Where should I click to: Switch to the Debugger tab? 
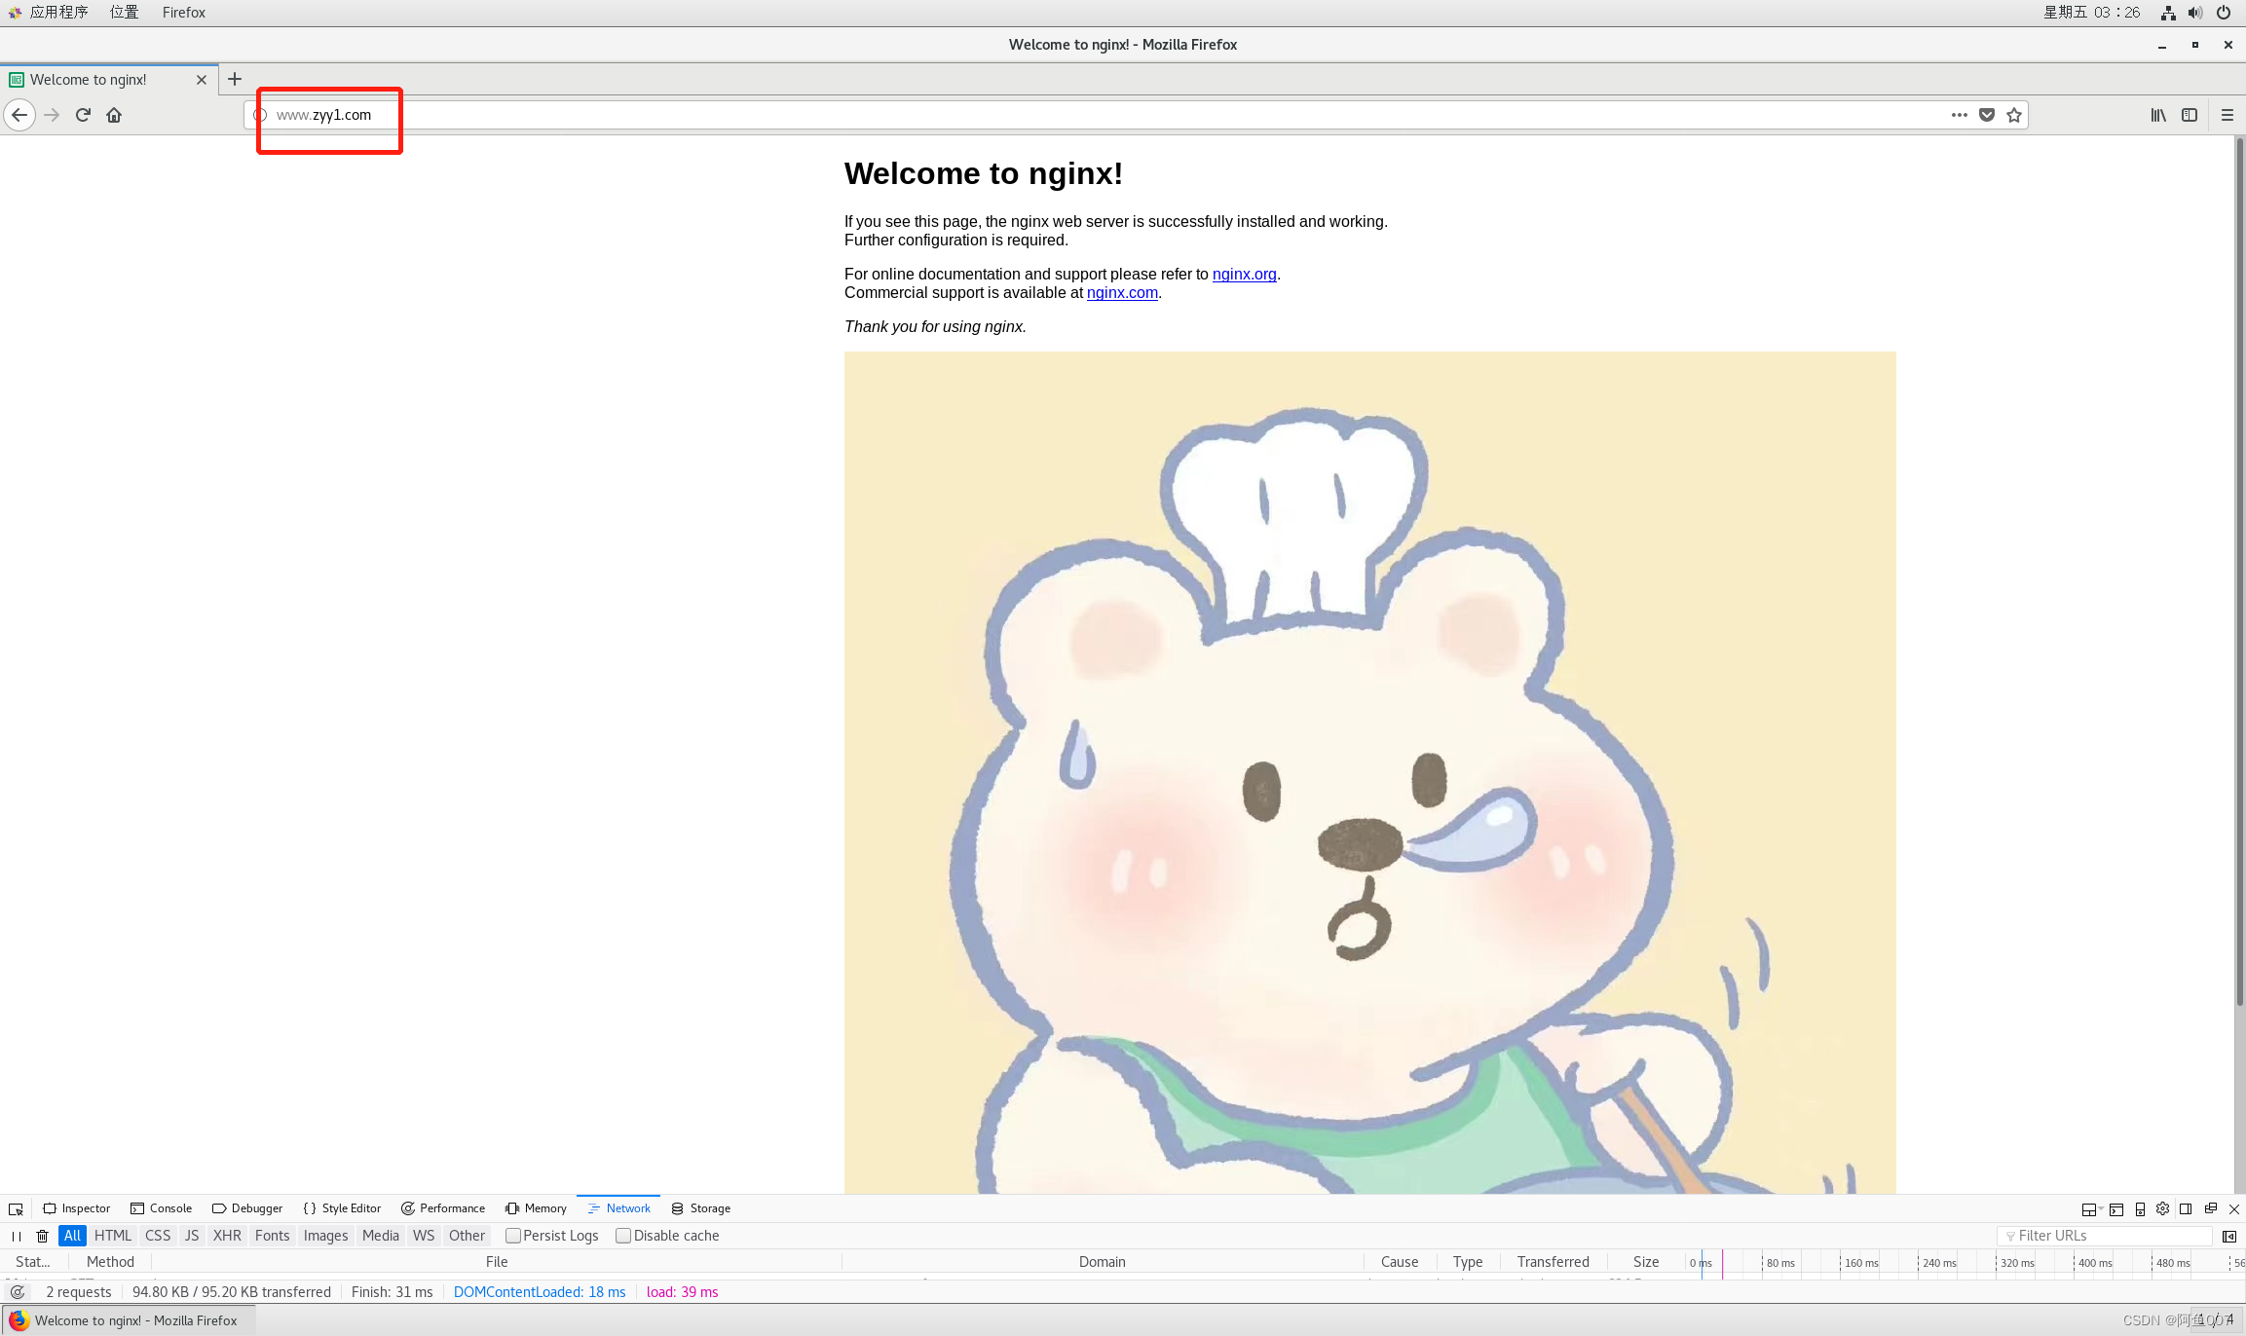(247, 1208)
